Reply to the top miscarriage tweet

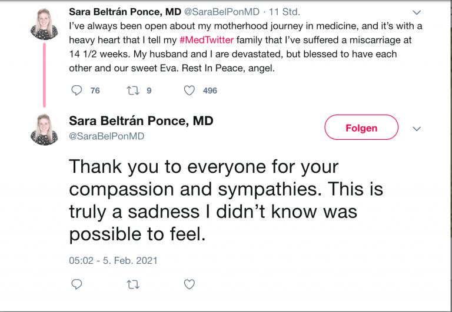77,90
